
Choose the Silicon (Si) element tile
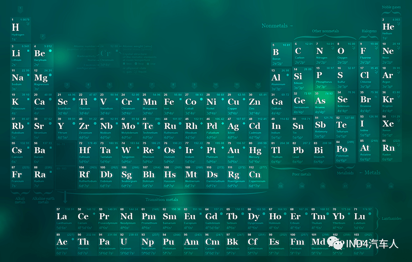(303, 79)
